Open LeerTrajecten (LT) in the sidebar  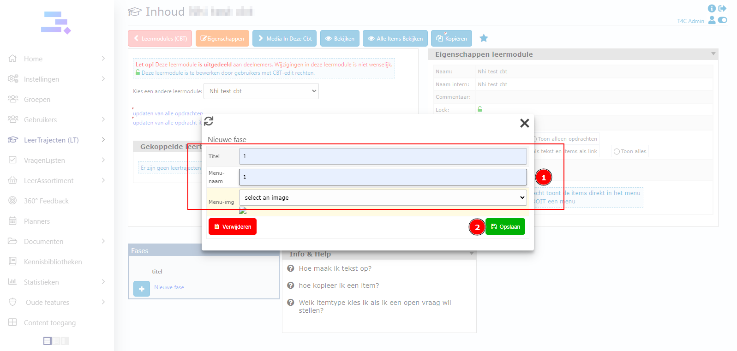(51, 140)
